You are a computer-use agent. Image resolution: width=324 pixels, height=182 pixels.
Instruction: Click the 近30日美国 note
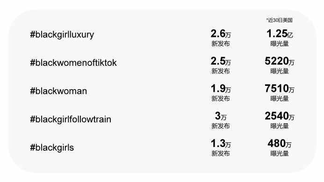pyautogui.click(x=280, y=20)
